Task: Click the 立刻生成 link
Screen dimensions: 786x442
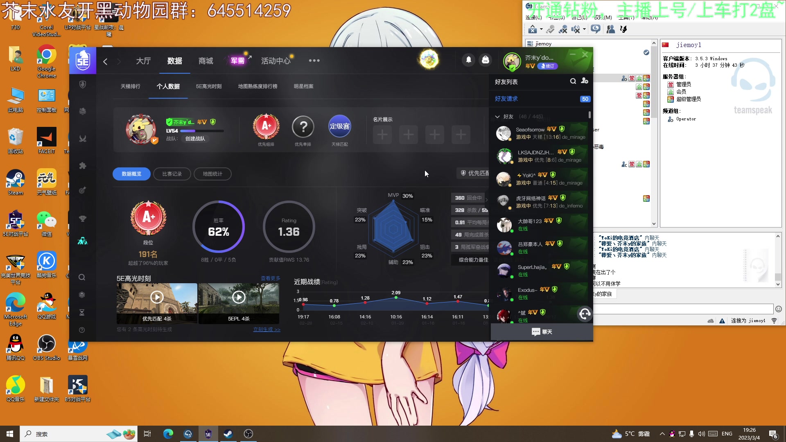Action: tap(267, 329)
